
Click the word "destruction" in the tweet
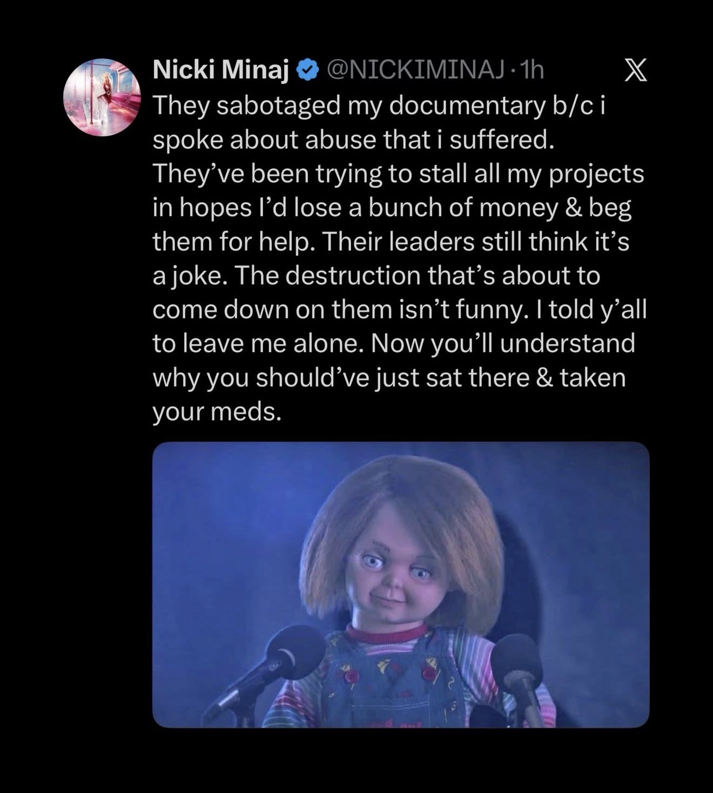pos(352,276)
